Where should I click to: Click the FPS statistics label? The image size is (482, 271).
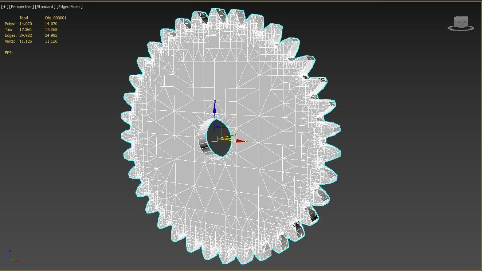pyautogui.click(x=9, y=53)
